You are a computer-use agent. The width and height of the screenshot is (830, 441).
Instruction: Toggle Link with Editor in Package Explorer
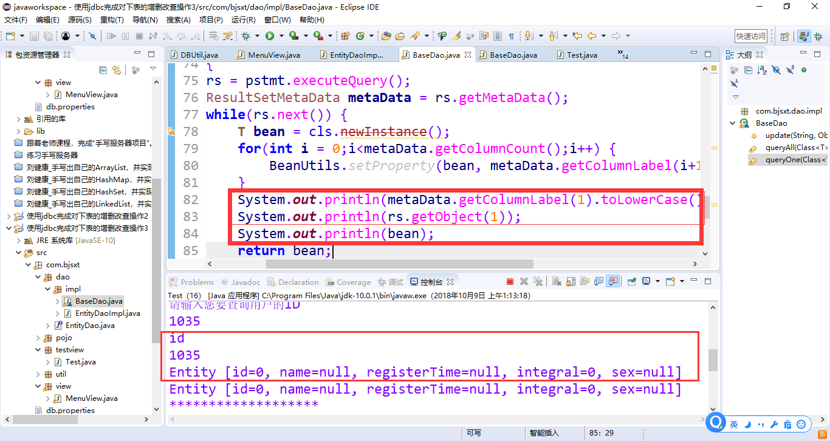coord(117,70)
